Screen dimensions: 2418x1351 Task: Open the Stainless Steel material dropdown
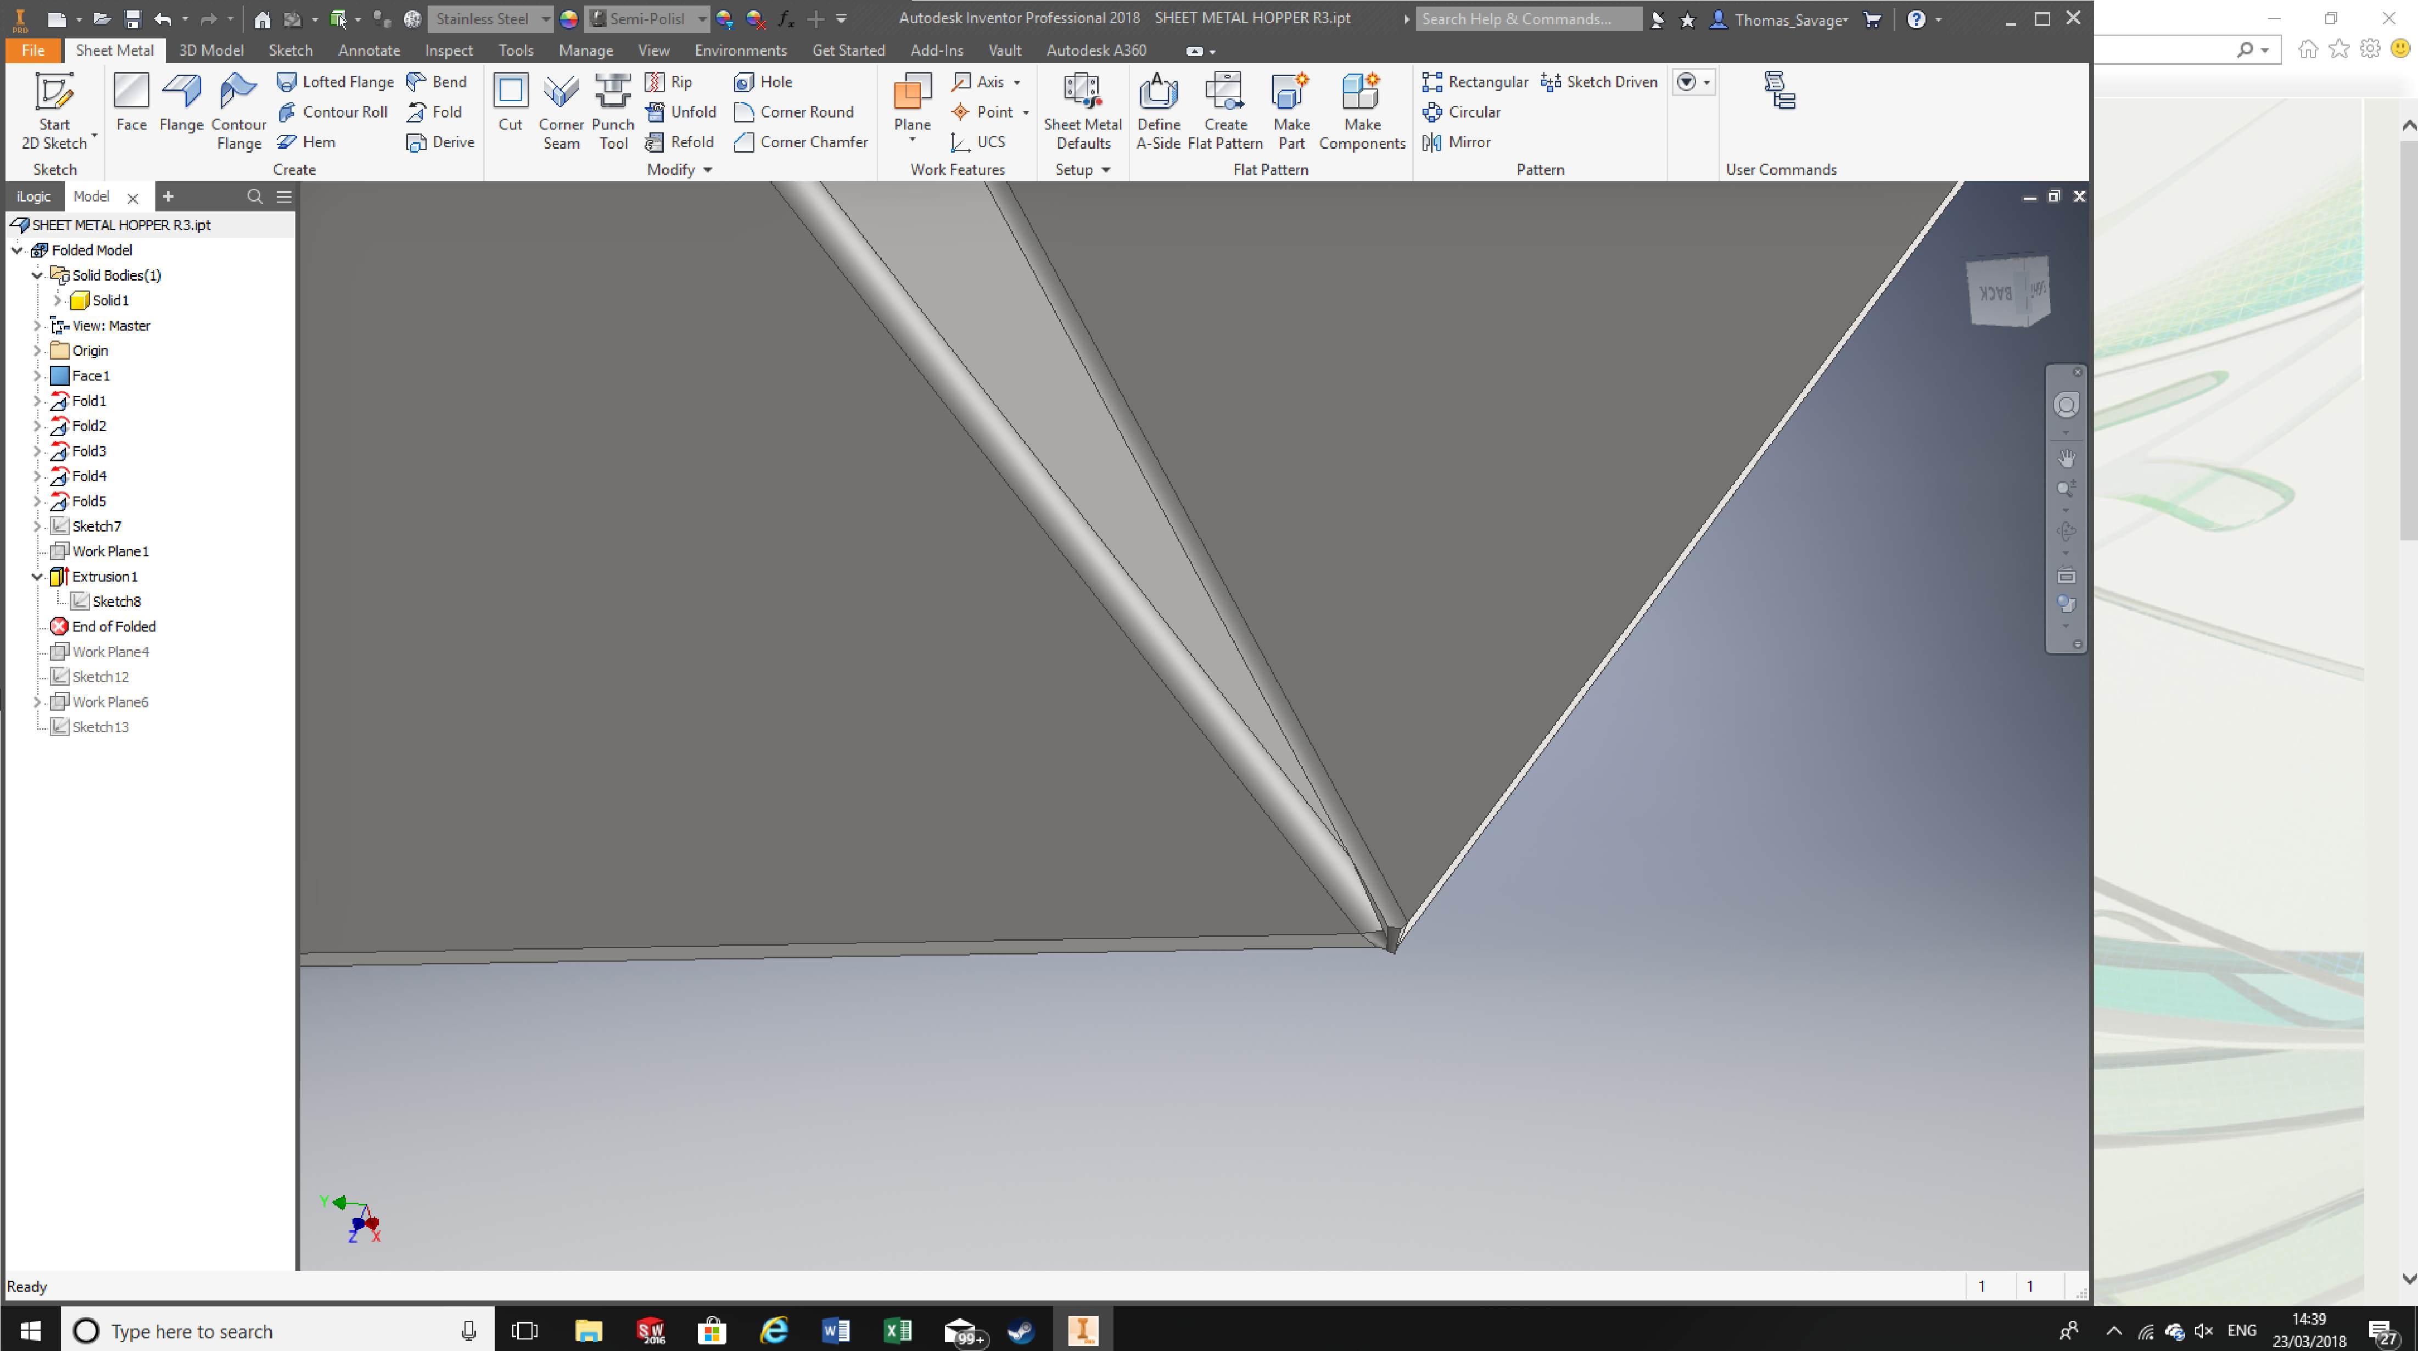click(x=545, y=19)
